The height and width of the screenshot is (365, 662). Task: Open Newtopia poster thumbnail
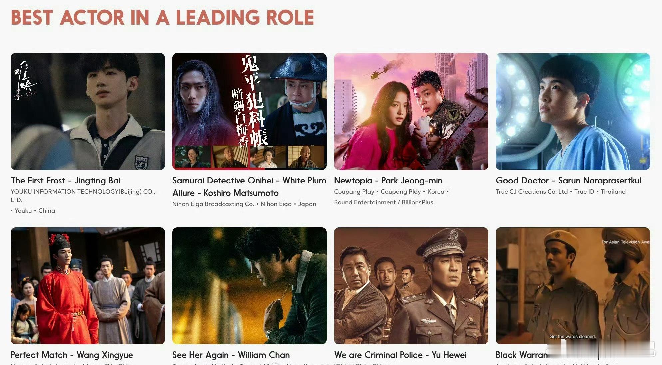[x=411, y=111]
